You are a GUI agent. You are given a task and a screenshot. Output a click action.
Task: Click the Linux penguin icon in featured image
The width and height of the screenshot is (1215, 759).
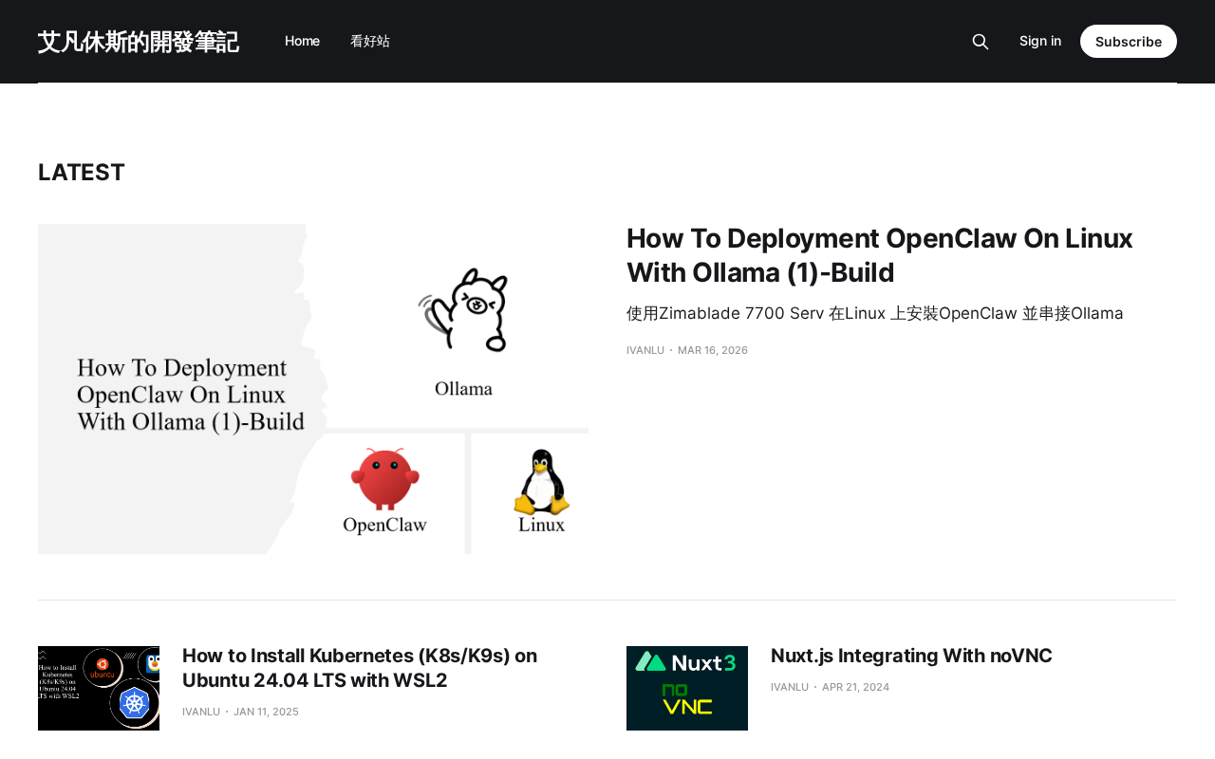point(541,482)
